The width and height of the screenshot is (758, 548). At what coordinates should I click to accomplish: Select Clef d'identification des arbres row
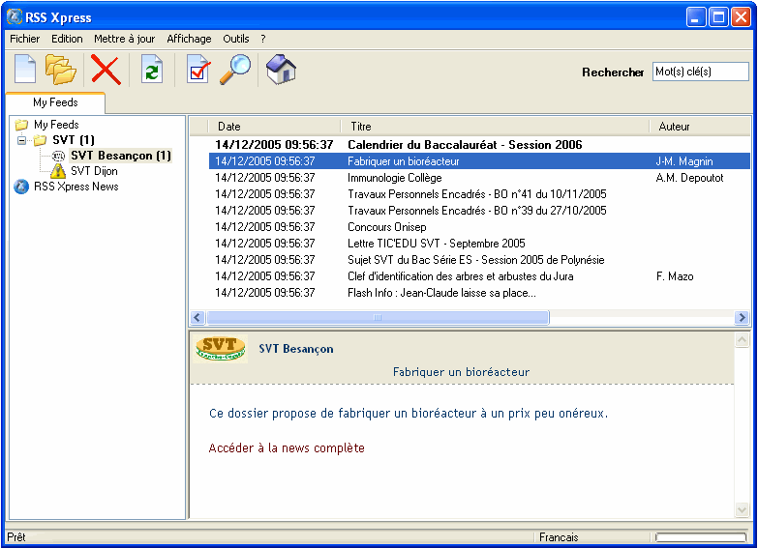[x=479, y=276]
